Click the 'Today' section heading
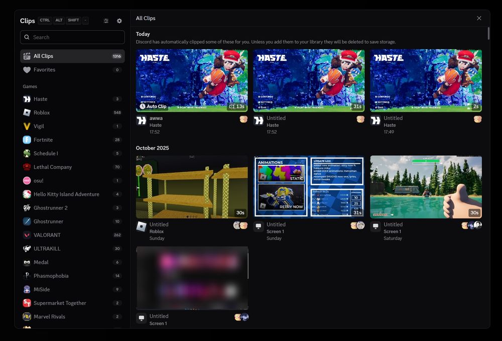The image size is (502, 341). point(143,34)
